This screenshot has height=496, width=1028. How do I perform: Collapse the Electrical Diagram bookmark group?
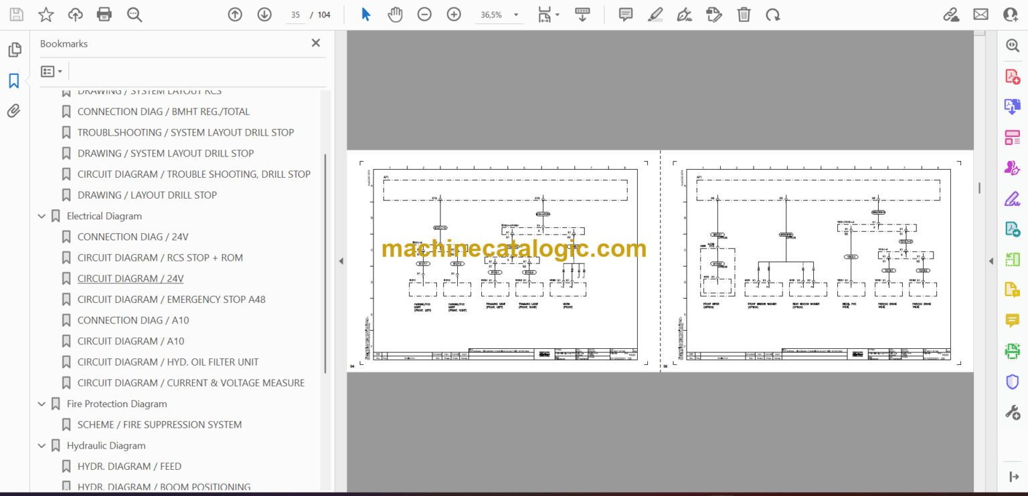[x=42, y=216]
